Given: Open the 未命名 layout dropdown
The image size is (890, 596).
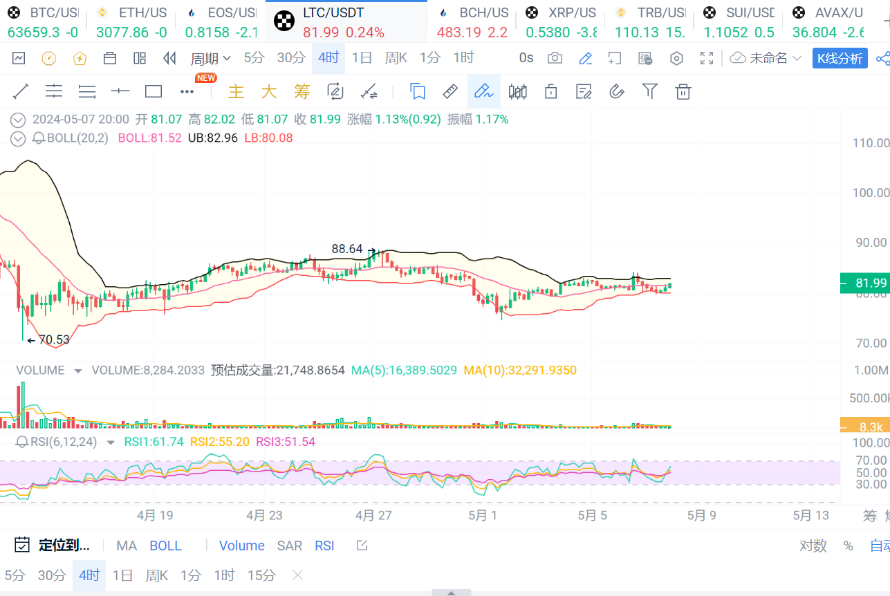Looking at the screenshot, I should point(767,58).
